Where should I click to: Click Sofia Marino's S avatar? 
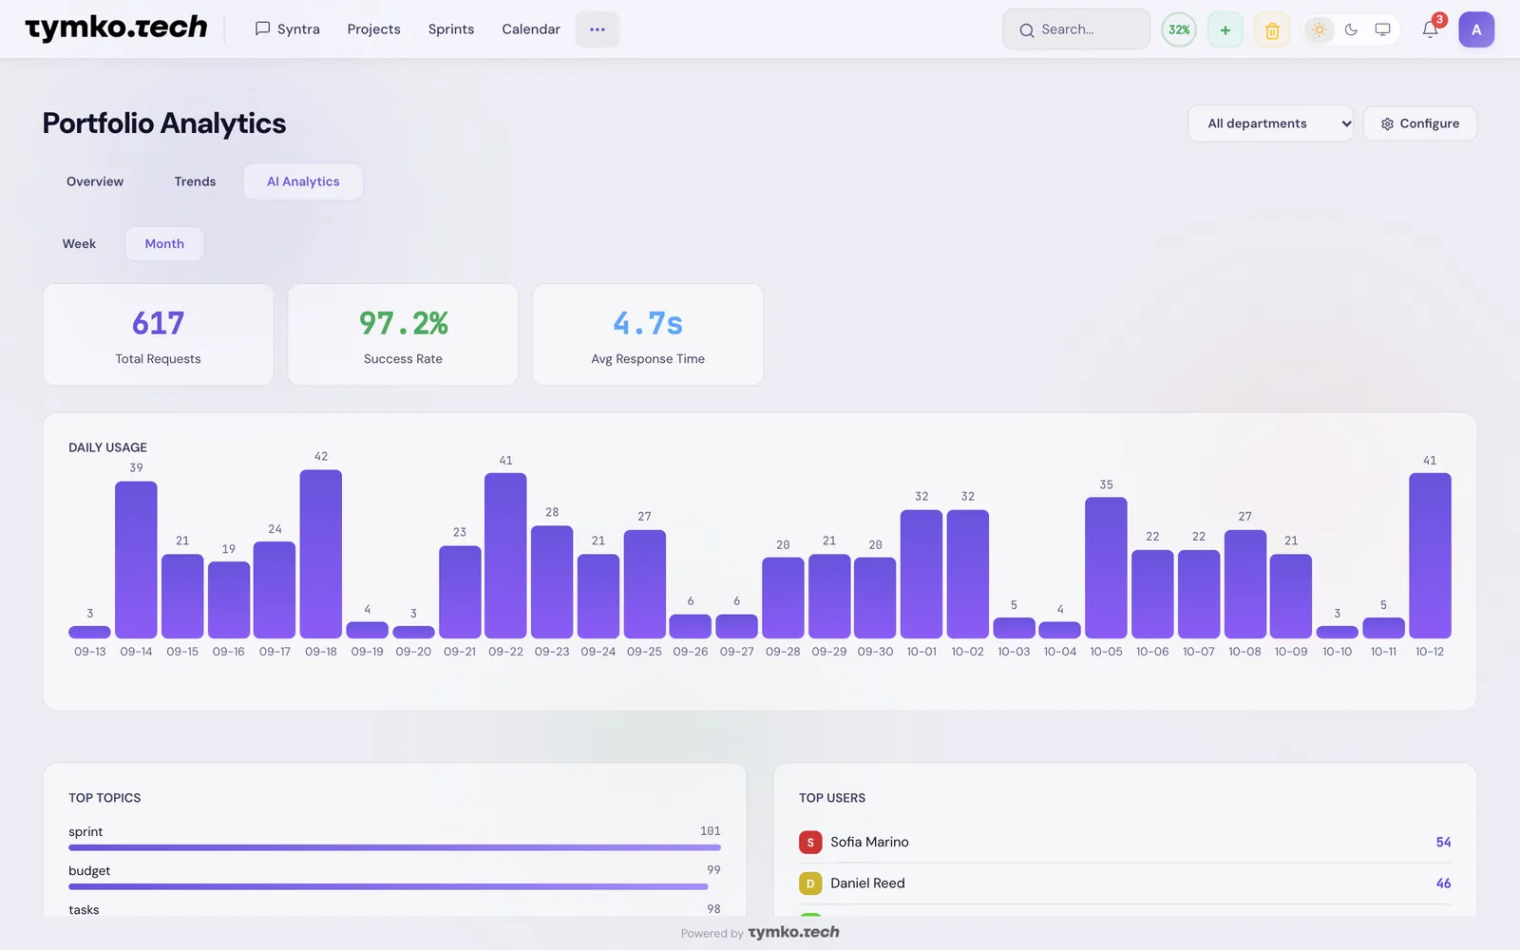click(x=810, y=842)
